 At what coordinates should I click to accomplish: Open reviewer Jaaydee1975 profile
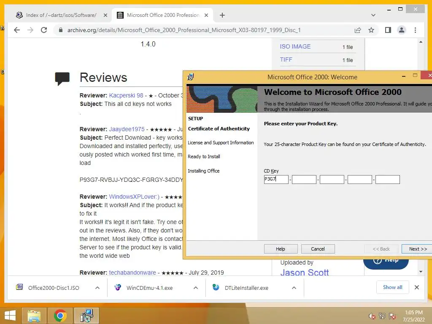[127, 129]
